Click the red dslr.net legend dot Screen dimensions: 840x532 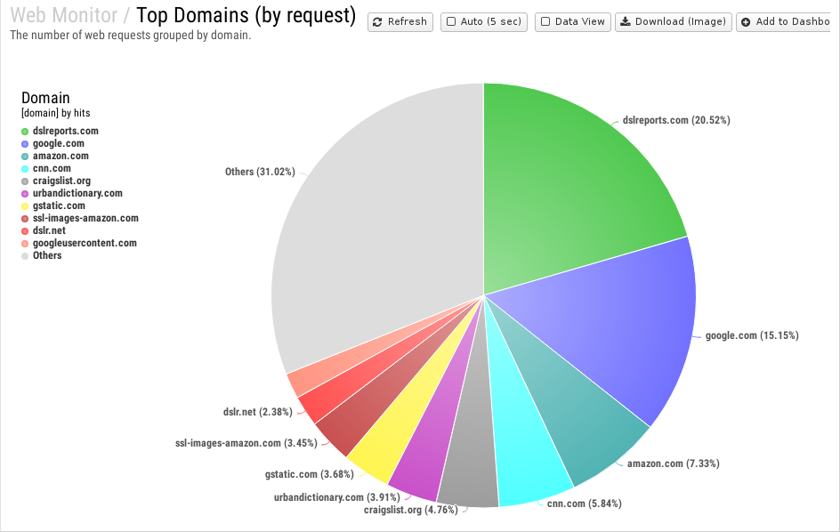point(25,231)
